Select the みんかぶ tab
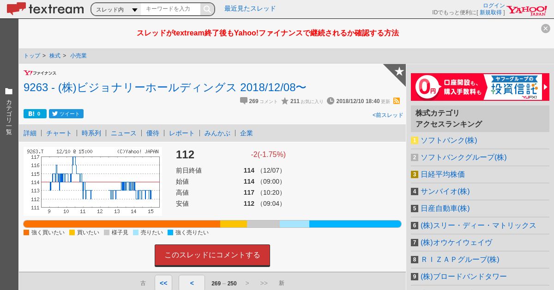 [x=217, y=133]
